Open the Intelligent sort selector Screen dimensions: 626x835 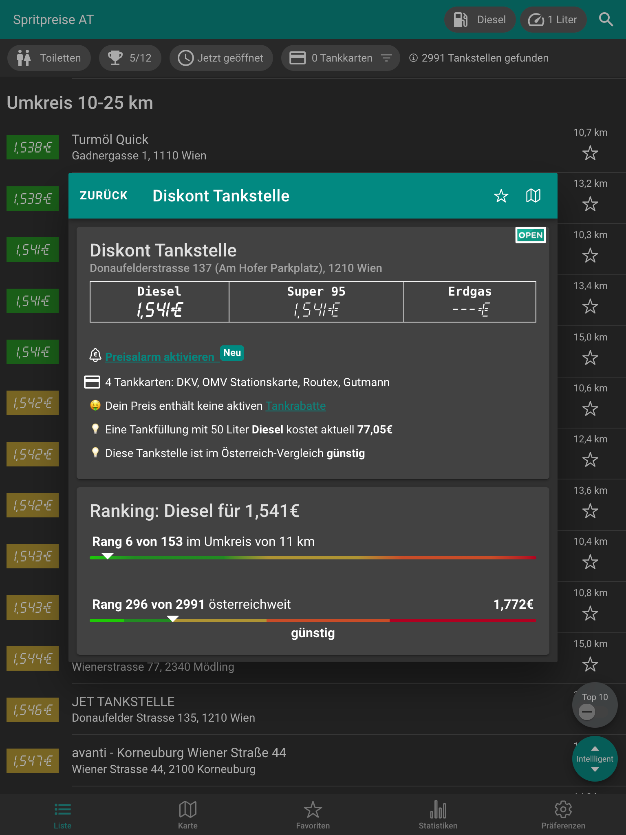point(595,759)
